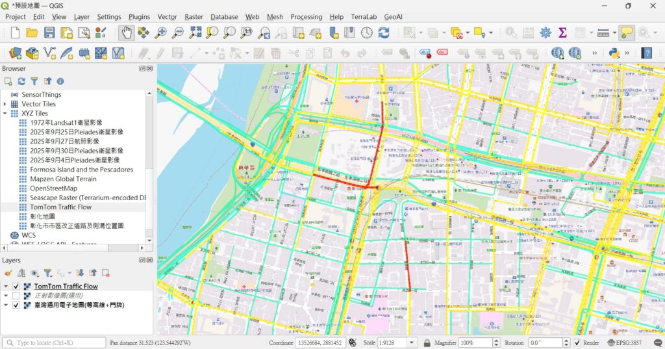Select 1972年Landsat1衛星影像 tile entry
665x349 pixels.
(x=66, y=123)
